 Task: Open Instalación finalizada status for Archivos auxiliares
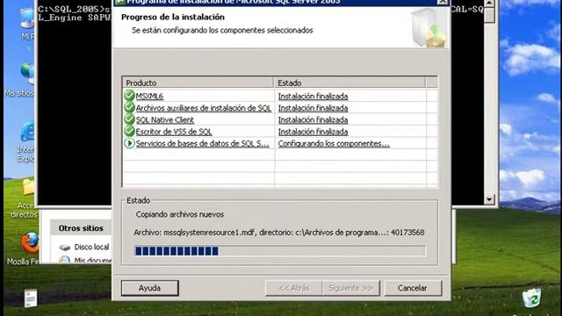click(313, 108)
